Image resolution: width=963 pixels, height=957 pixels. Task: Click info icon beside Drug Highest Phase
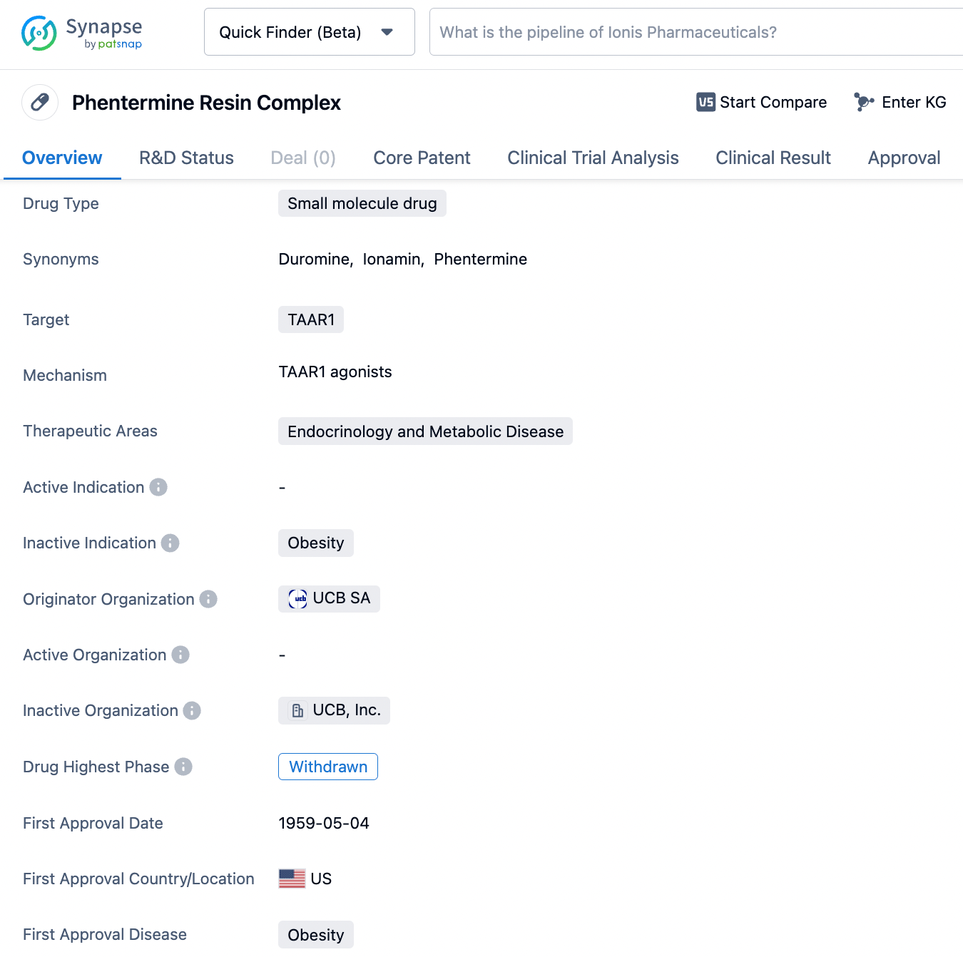click(x=183, y=767)
